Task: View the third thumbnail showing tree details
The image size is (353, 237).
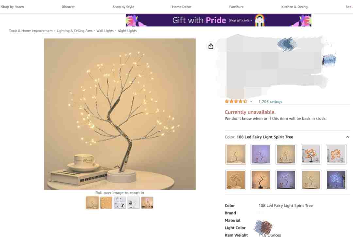Action: (x=120, y=203)
